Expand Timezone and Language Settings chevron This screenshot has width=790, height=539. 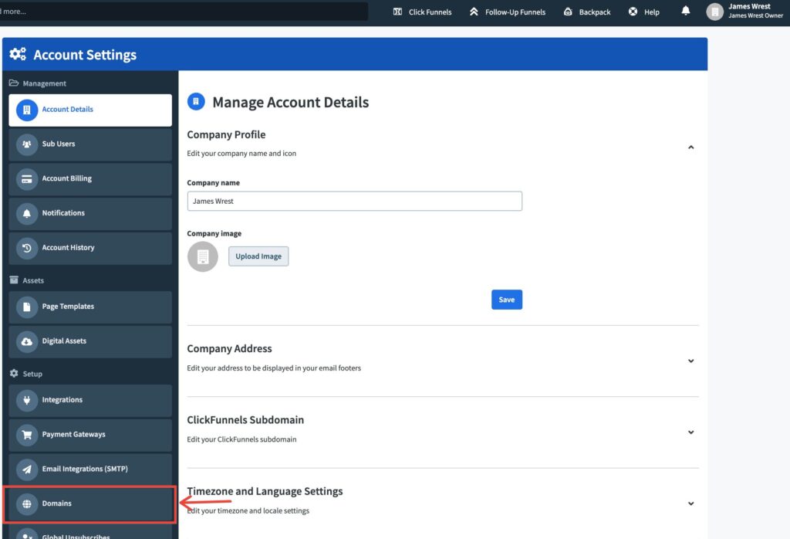pos(690,503)
